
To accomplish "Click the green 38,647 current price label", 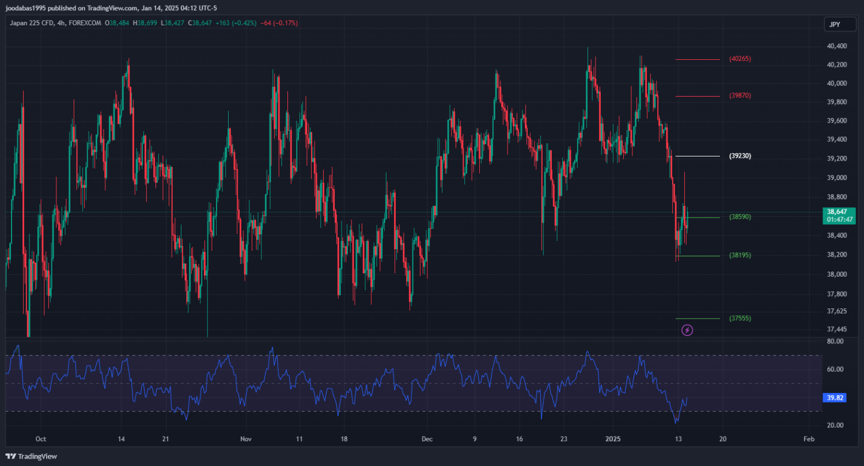I will coord(840,215).
